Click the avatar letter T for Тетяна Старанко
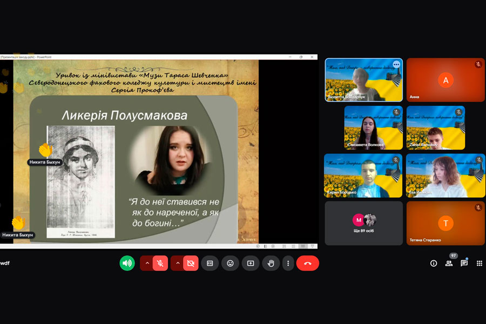The height and width of the screenshot is (324, 486). click(446, 223)
